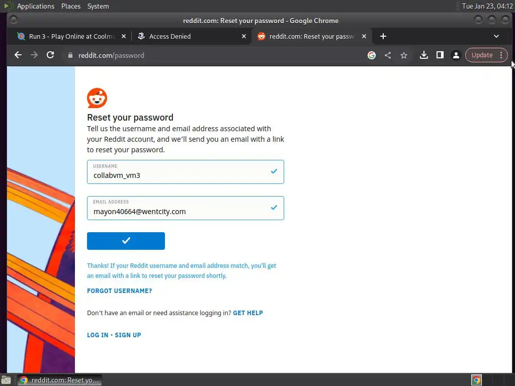Click the padlock site info icon

(70, 55)
